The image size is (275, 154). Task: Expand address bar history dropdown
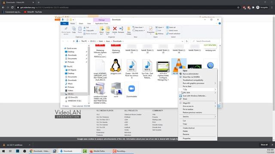pyautogui.click(x=182, y=41)
